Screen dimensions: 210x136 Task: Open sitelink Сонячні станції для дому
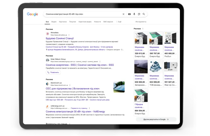click(100, 100)
